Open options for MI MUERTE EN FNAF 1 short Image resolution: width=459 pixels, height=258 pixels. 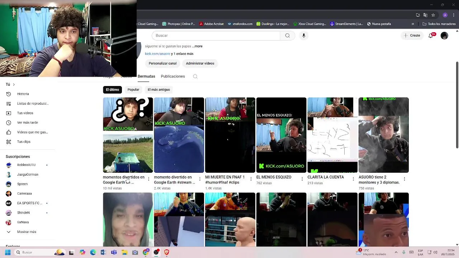click(251, 179)
